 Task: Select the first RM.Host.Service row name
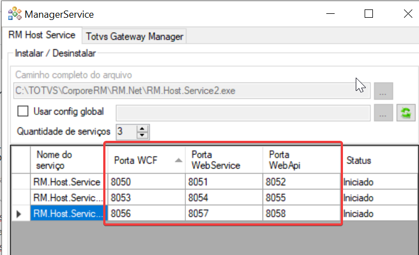[69, 182]
